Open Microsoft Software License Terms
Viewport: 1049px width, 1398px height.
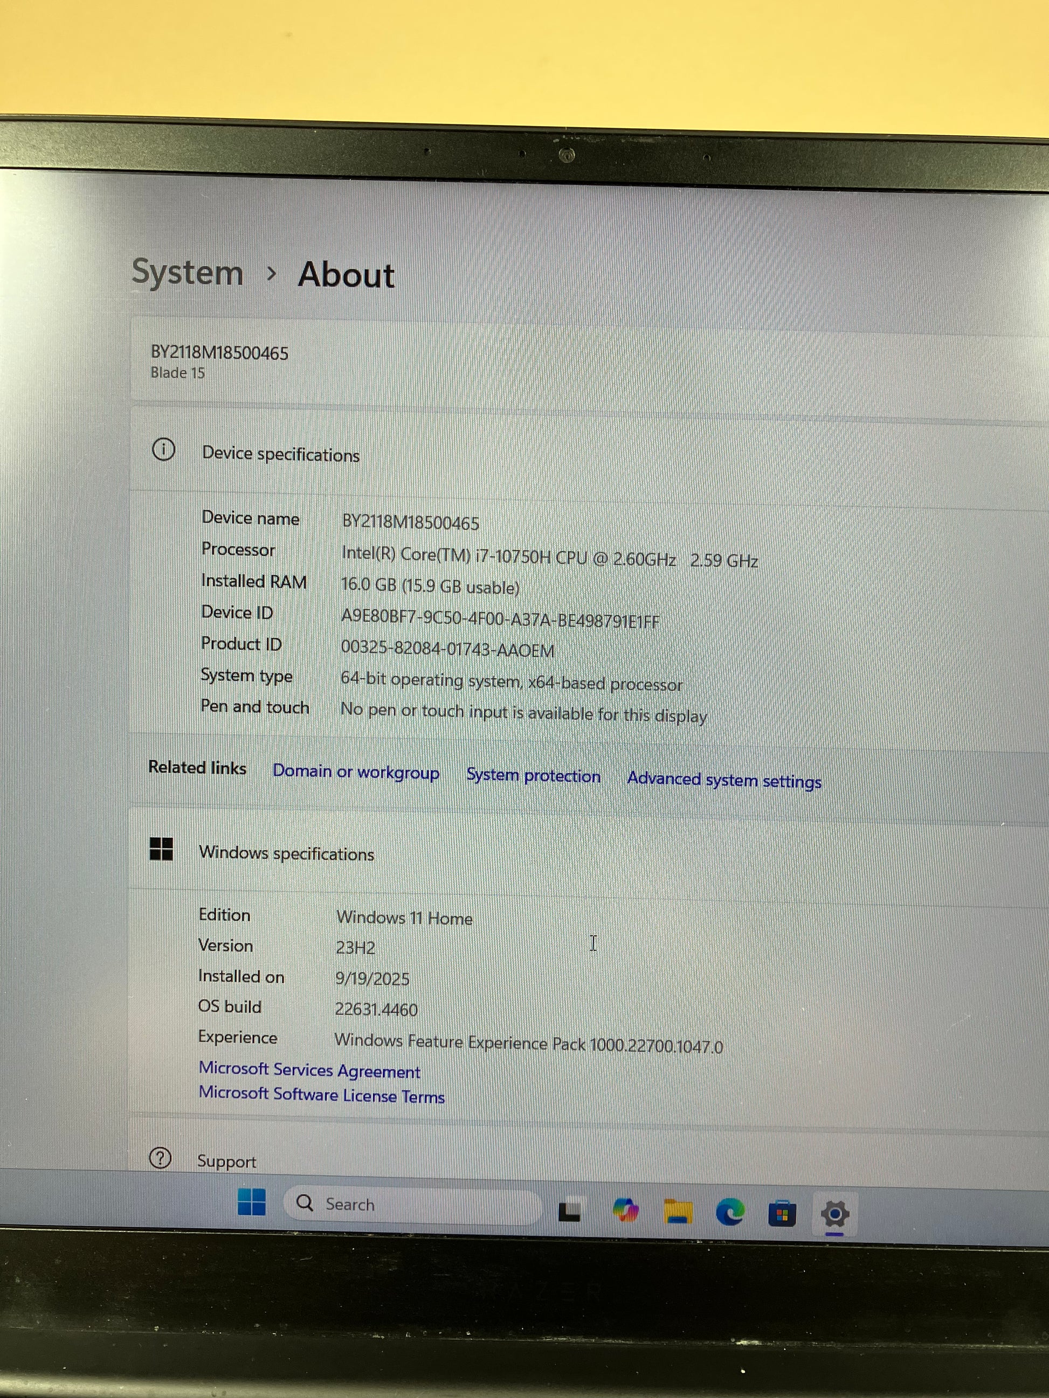coord(321,1095)
